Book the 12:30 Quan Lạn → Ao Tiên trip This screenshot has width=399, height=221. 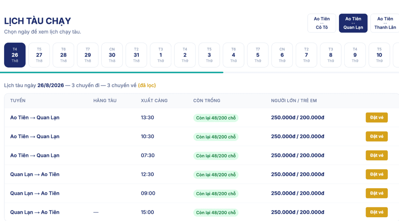[376, 174]
